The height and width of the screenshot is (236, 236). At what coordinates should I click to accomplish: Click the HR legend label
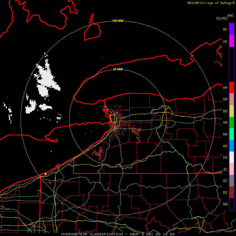pos(225,123)
